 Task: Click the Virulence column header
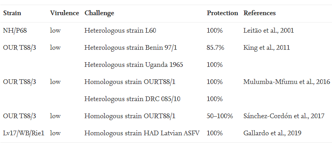point(65,13)
